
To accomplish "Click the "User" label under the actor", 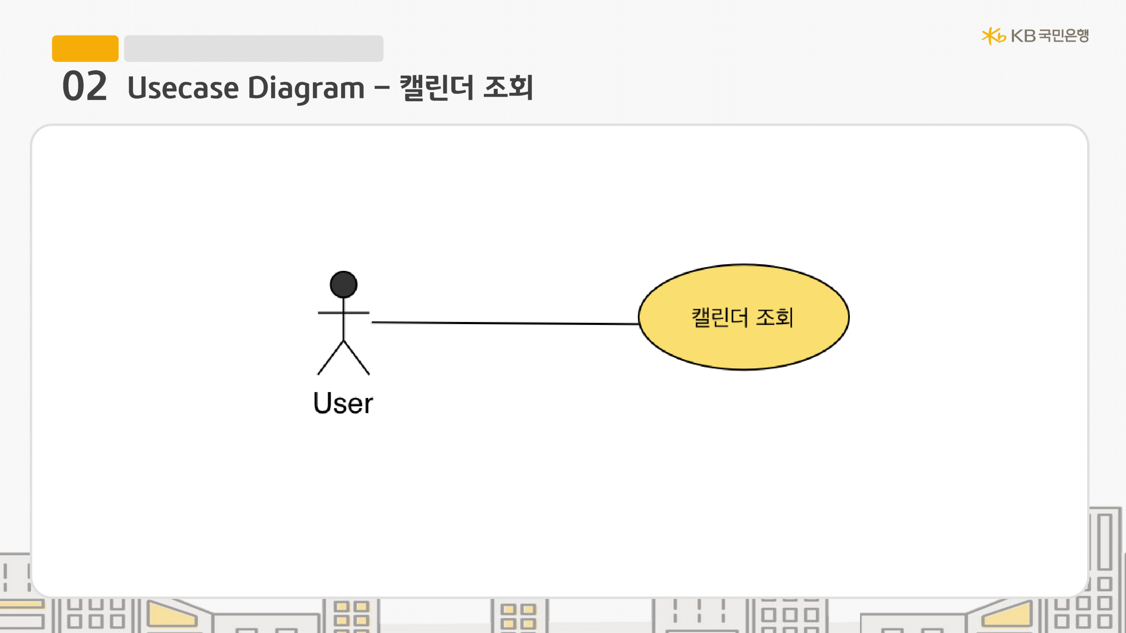I will click(x=343, y=403).
